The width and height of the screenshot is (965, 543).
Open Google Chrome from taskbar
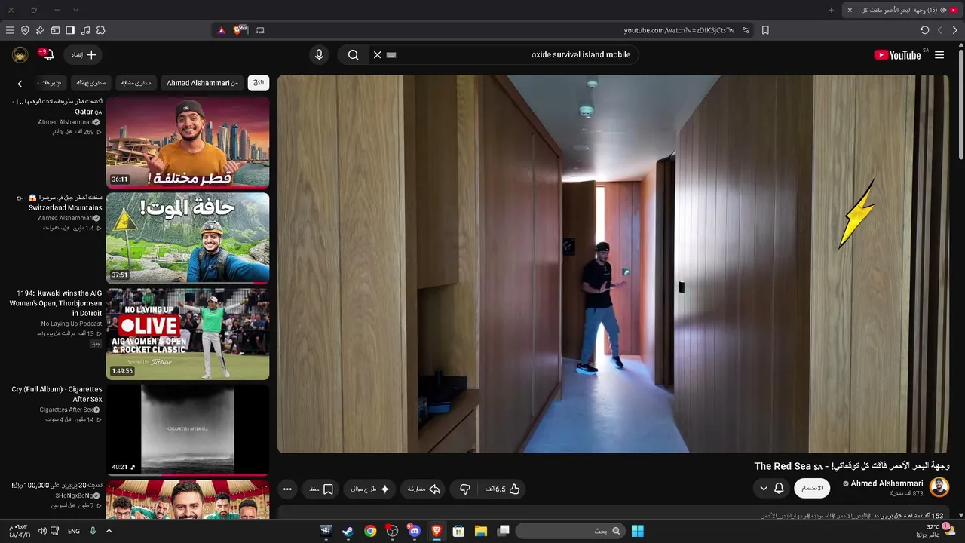370,531
